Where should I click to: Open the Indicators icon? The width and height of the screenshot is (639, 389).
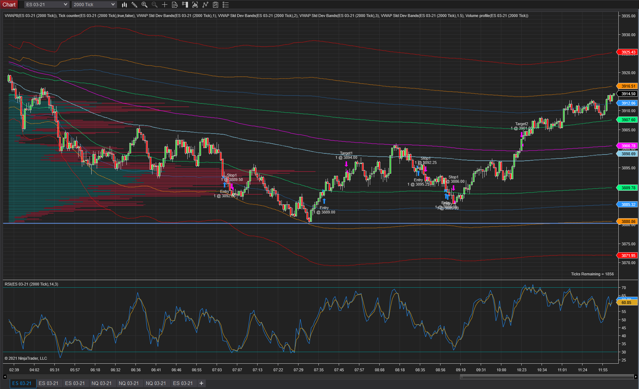tap(205, 5)
